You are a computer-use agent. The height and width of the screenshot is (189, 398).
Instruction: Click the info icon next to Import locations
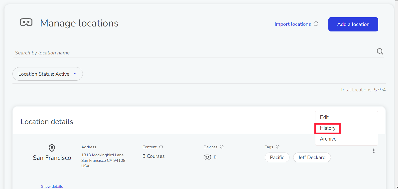[x=316, y=24]
